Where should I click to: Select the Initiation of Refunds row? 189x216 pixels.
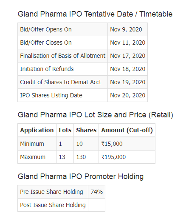[82, 69]
